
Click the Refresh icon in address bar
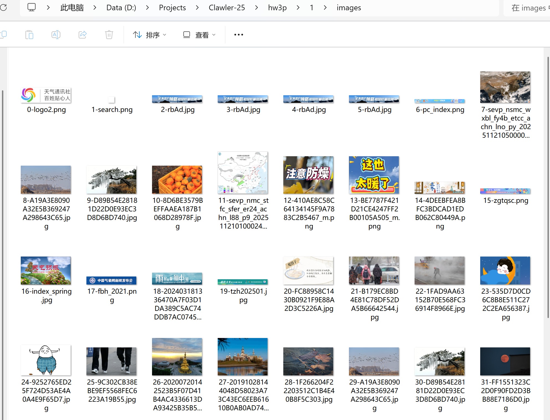[3, 7]
